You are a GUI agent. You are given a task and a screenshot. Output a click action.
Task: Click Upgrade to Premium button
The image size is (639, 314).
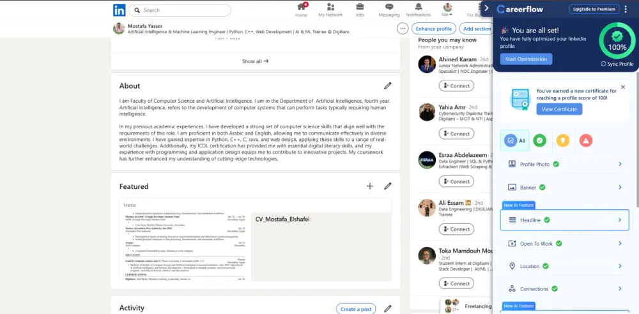[594, 9]
